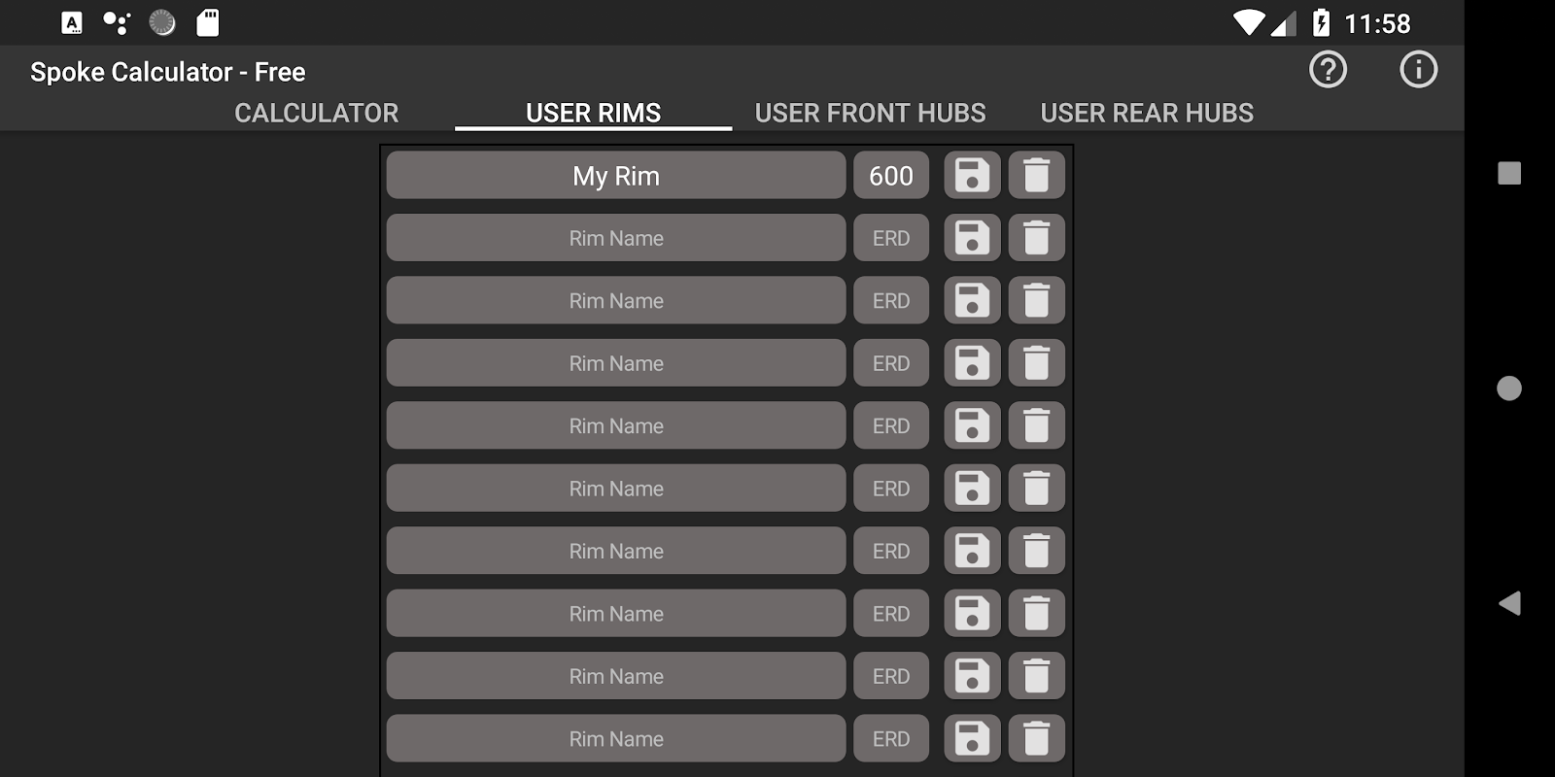Viewport: 1555px width, 777px height.
Task: Select the USER RIMS tab
Action: tap(593, 113)
